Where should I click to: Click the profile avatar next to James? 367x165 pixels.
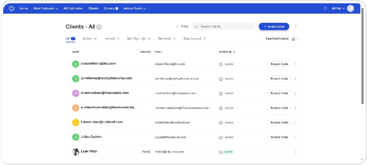tap(350, 8)
